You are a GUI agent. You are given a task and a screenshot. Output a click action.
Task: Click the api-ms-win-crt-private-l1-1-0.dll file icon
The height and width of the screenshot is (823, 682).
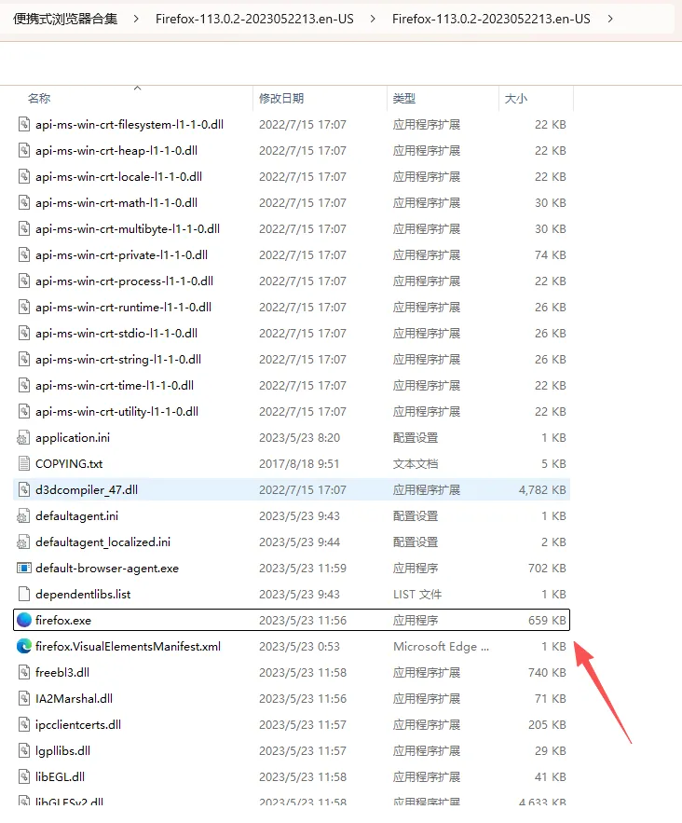click(x=24, y=255)
